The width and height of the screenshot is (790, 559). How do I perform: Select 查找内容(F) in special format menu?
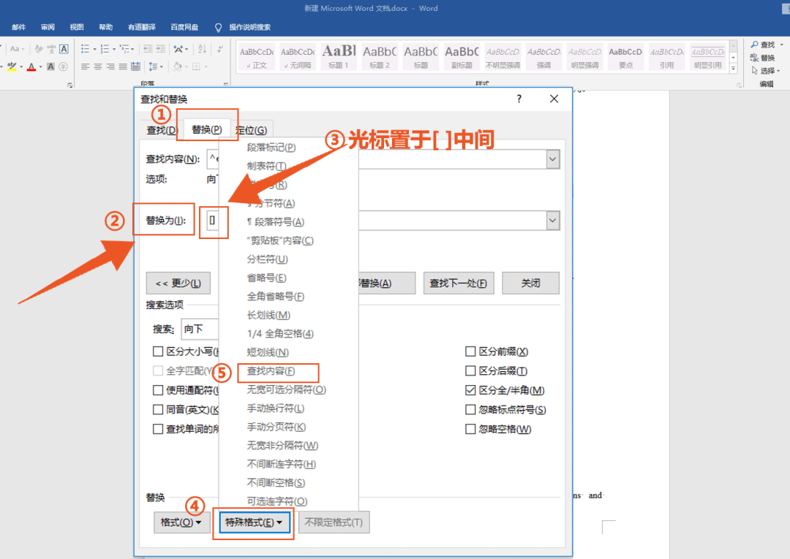click(x=271, y=371)
